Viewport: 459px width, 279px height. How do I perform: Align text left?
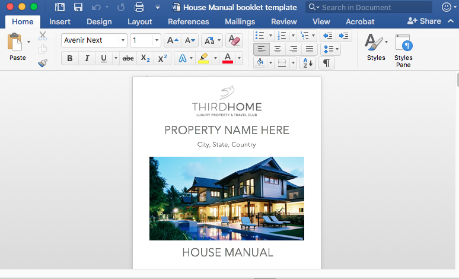[x=262, y=49]
